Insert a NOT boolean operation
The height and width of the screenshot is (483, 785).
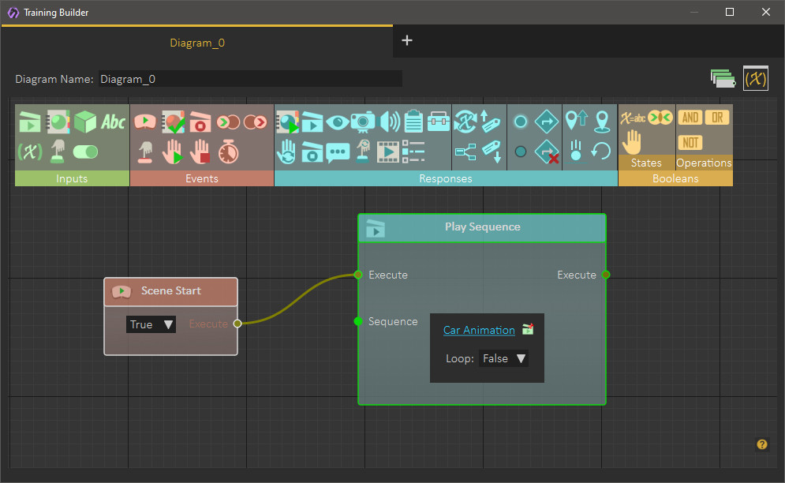coord(690,143)
